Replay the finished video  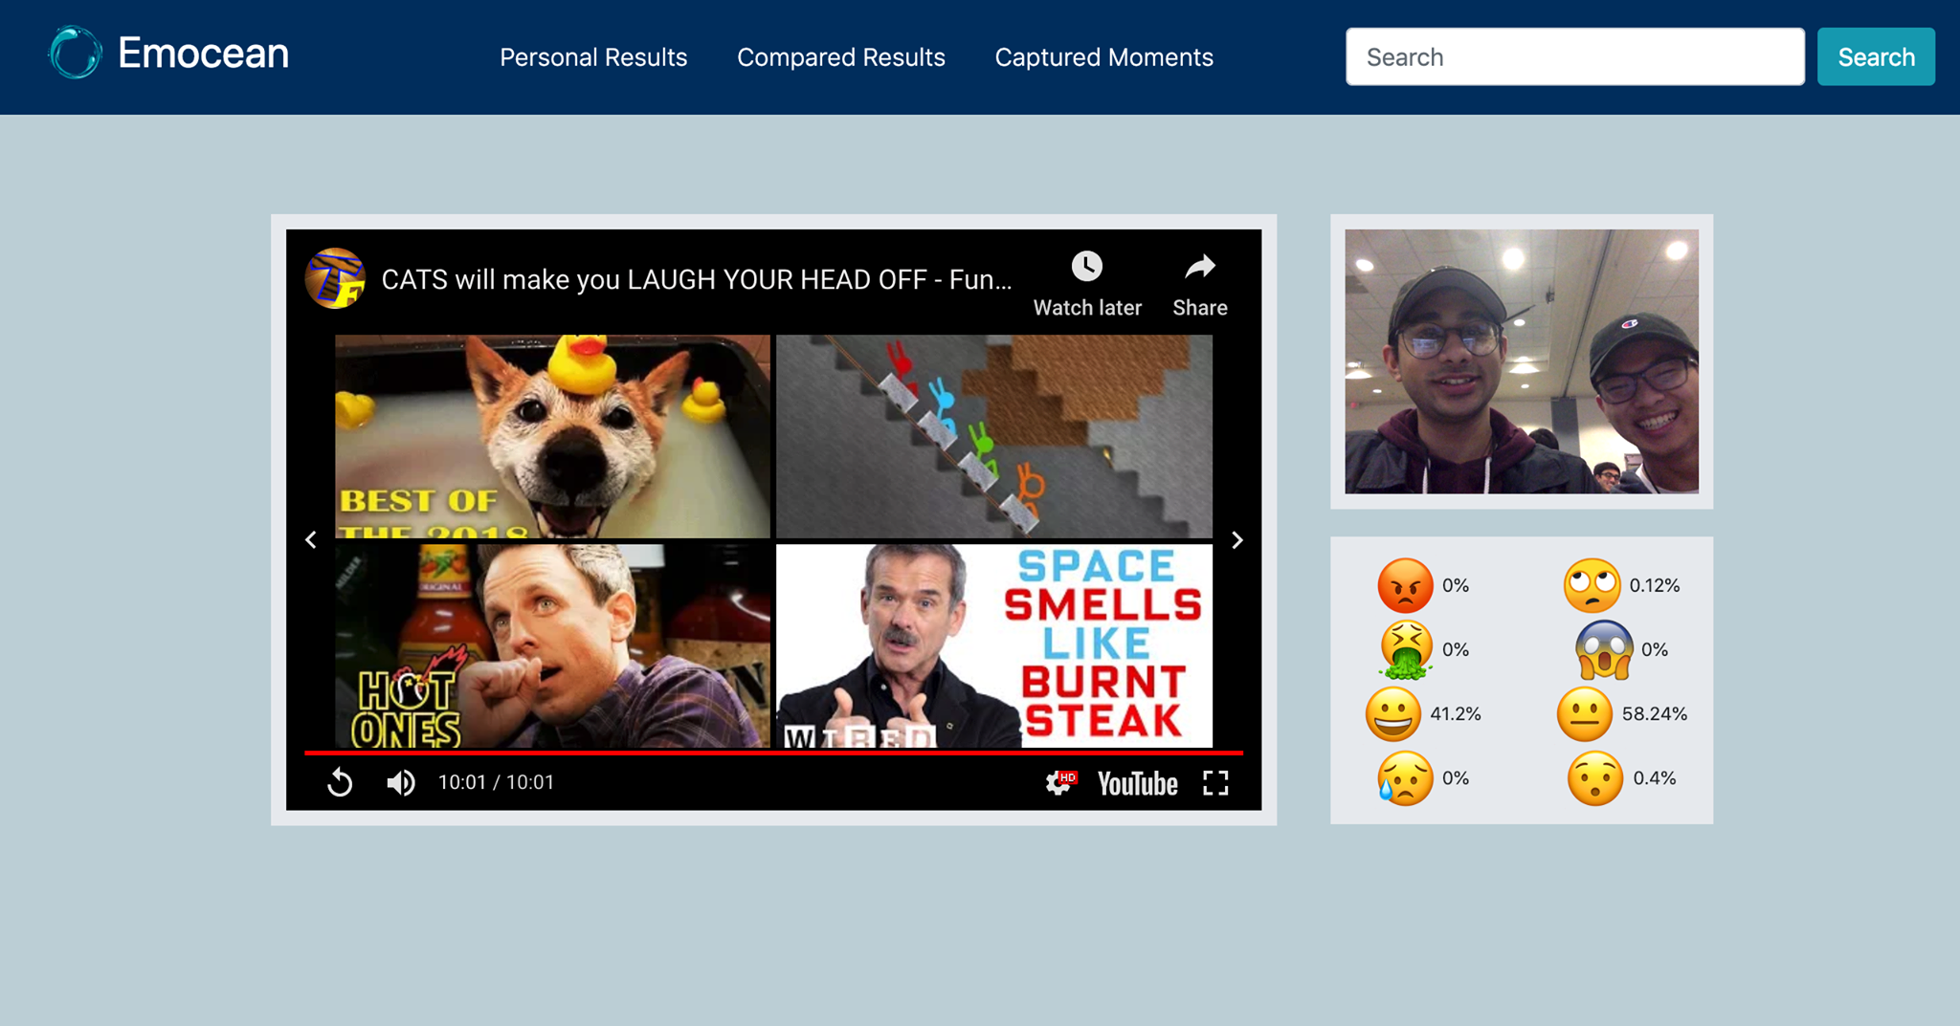pos(340,782)
